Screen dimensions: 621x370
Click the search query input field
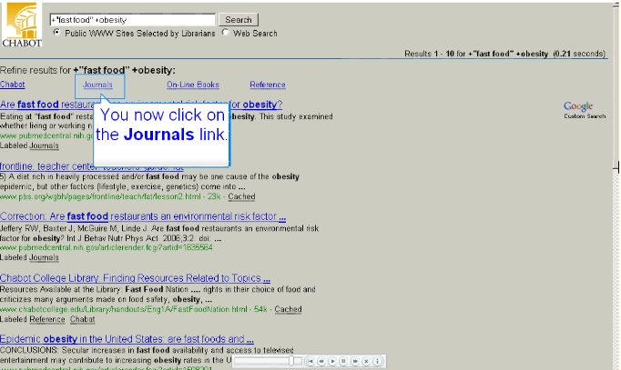(133, 19)
